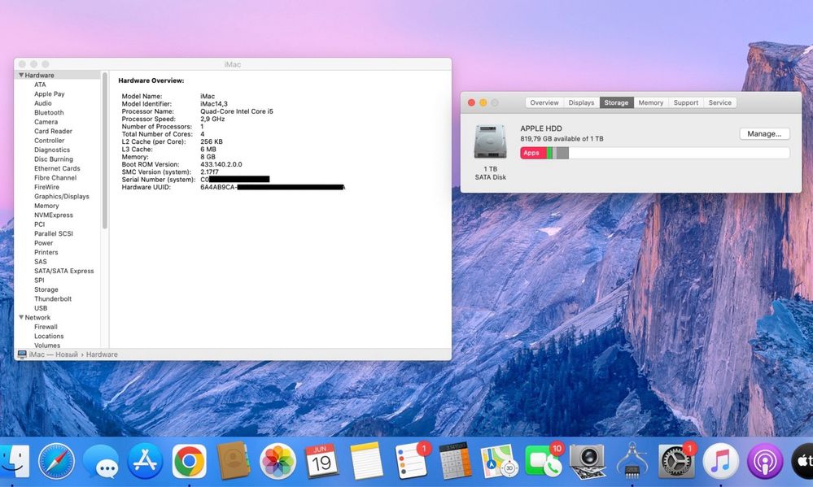Select Parallel SCSI in sidebar
The image size is (813, 487).
point(54,233)
